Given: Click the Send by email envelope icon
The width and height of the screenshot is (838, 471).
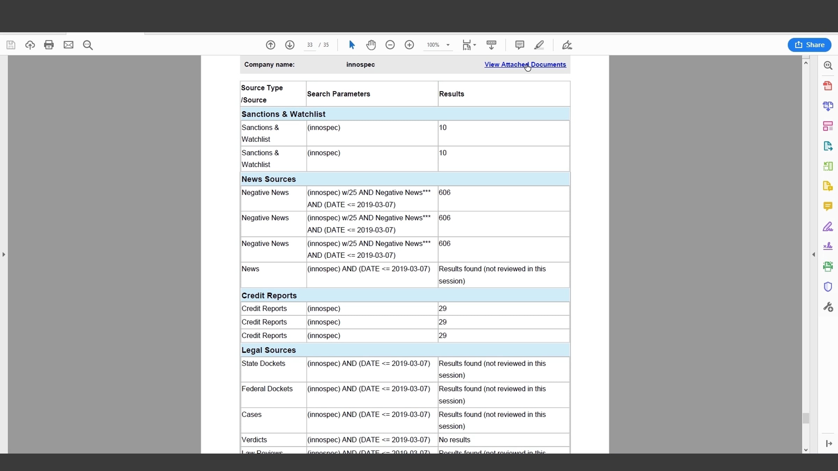Looking at the screenshot, I should (x=68, y=45).
